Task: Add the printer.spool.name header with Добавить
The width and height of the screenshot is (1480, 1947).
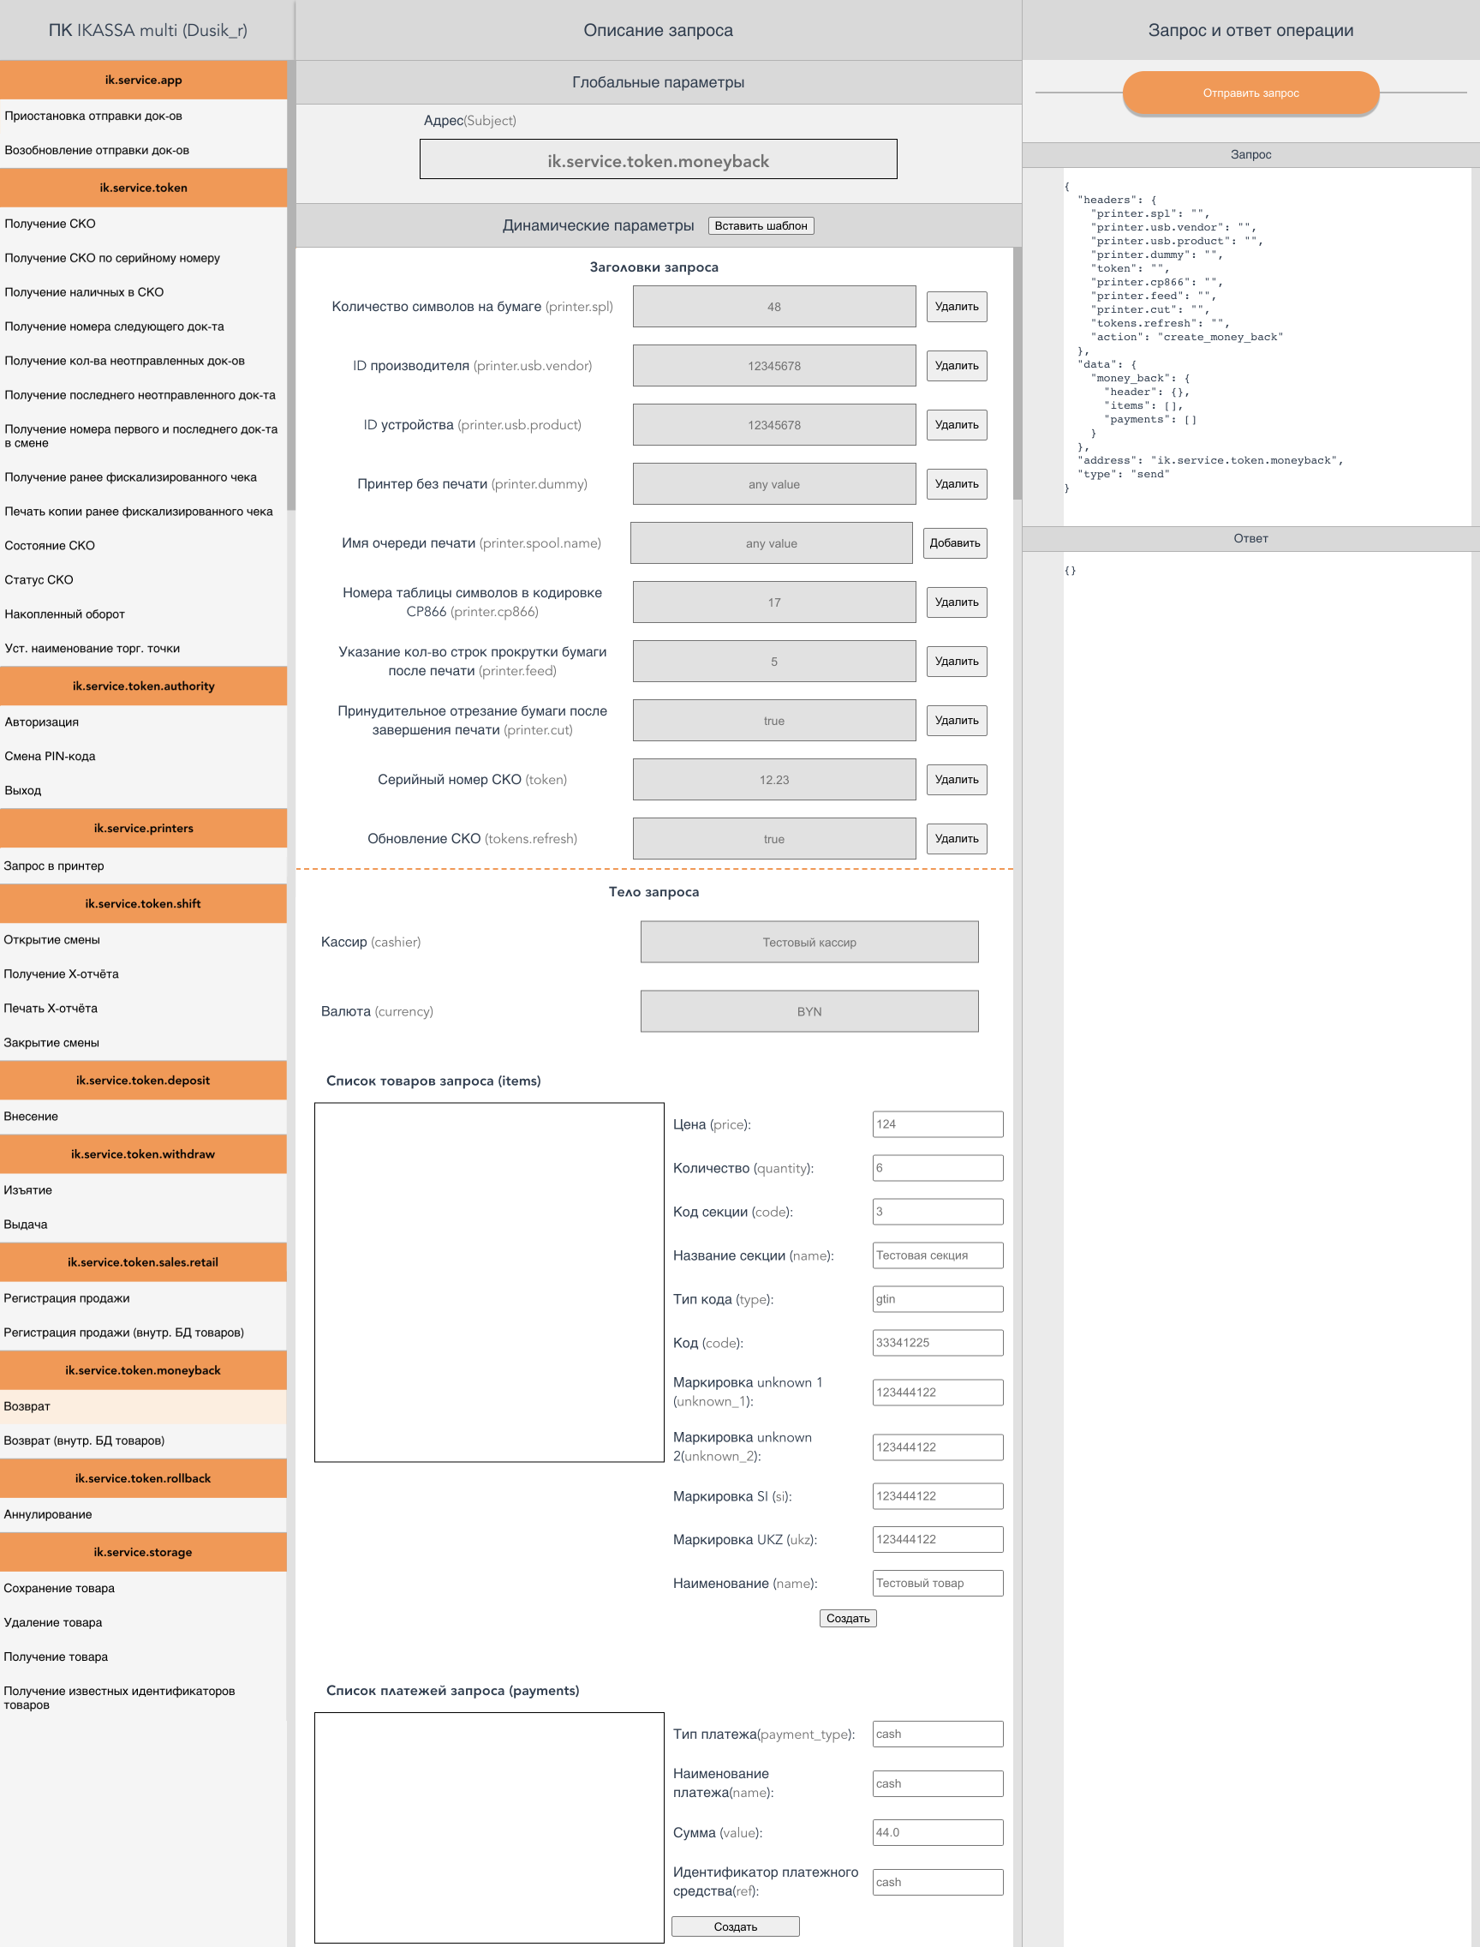Action: [954, 543]
